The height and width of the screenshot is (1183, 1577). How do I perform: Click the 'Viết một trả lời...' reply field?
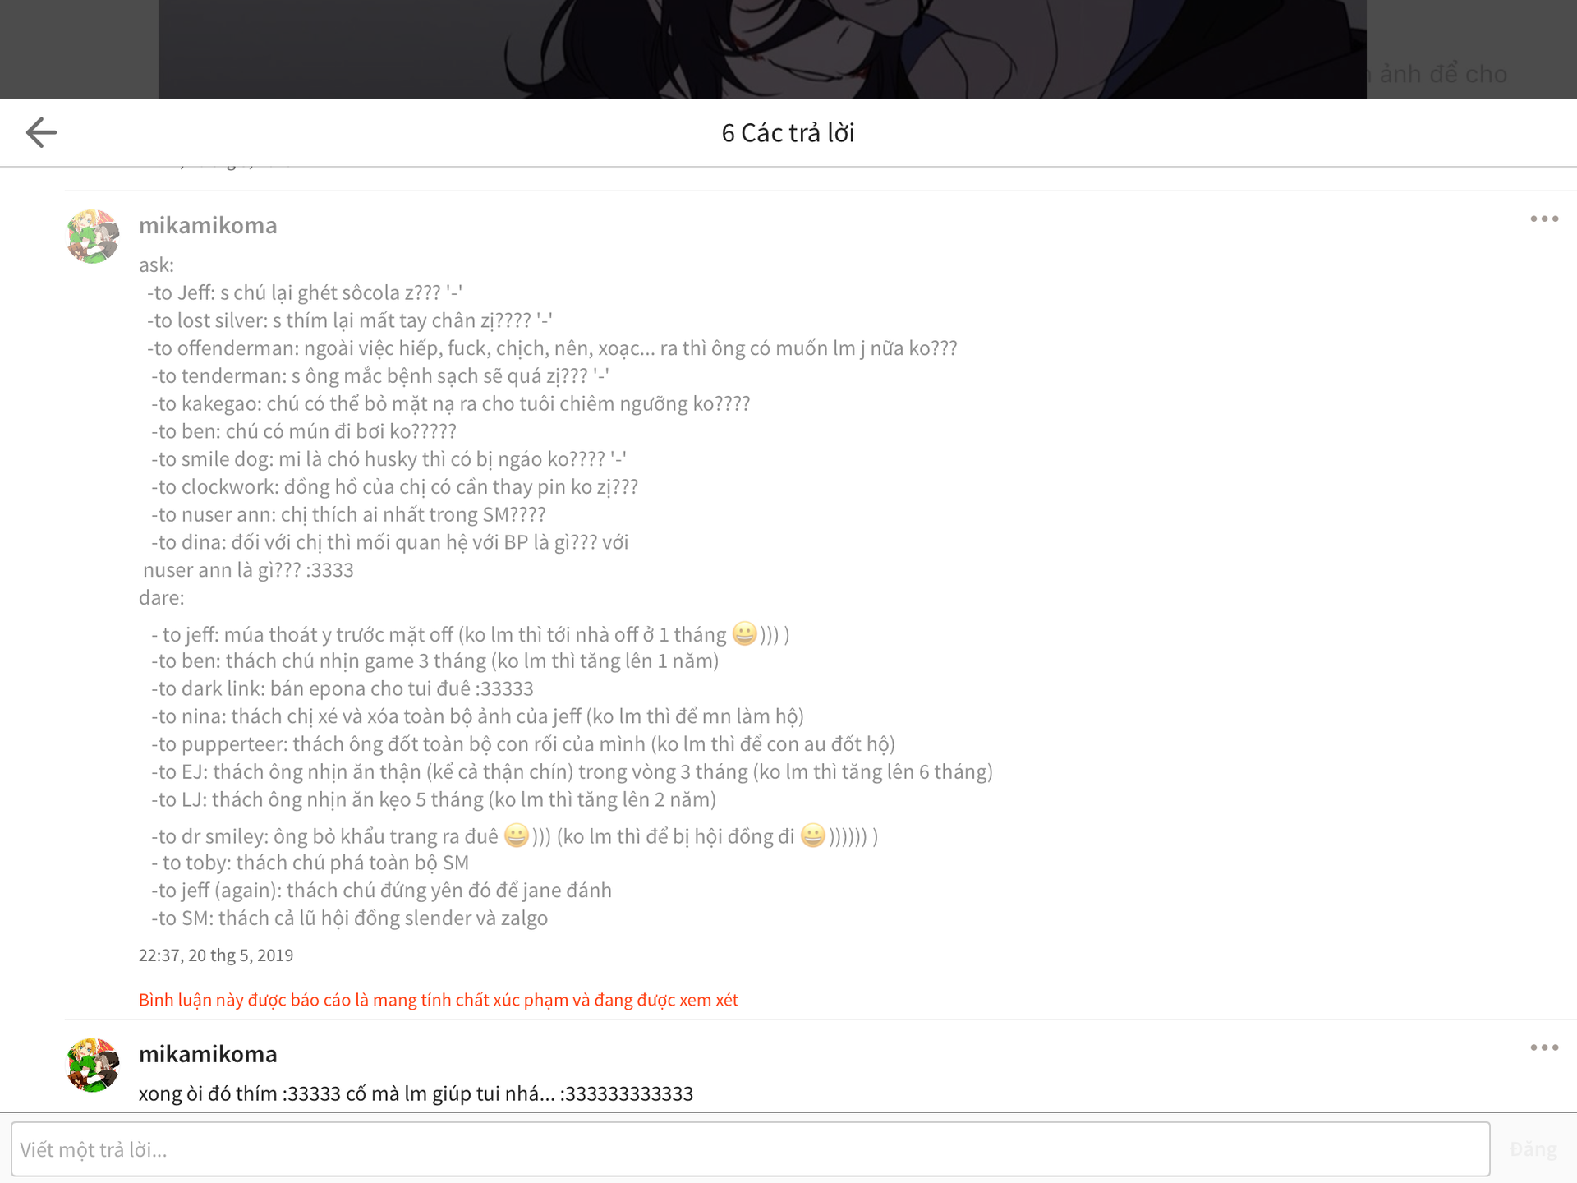[751, 1149]
